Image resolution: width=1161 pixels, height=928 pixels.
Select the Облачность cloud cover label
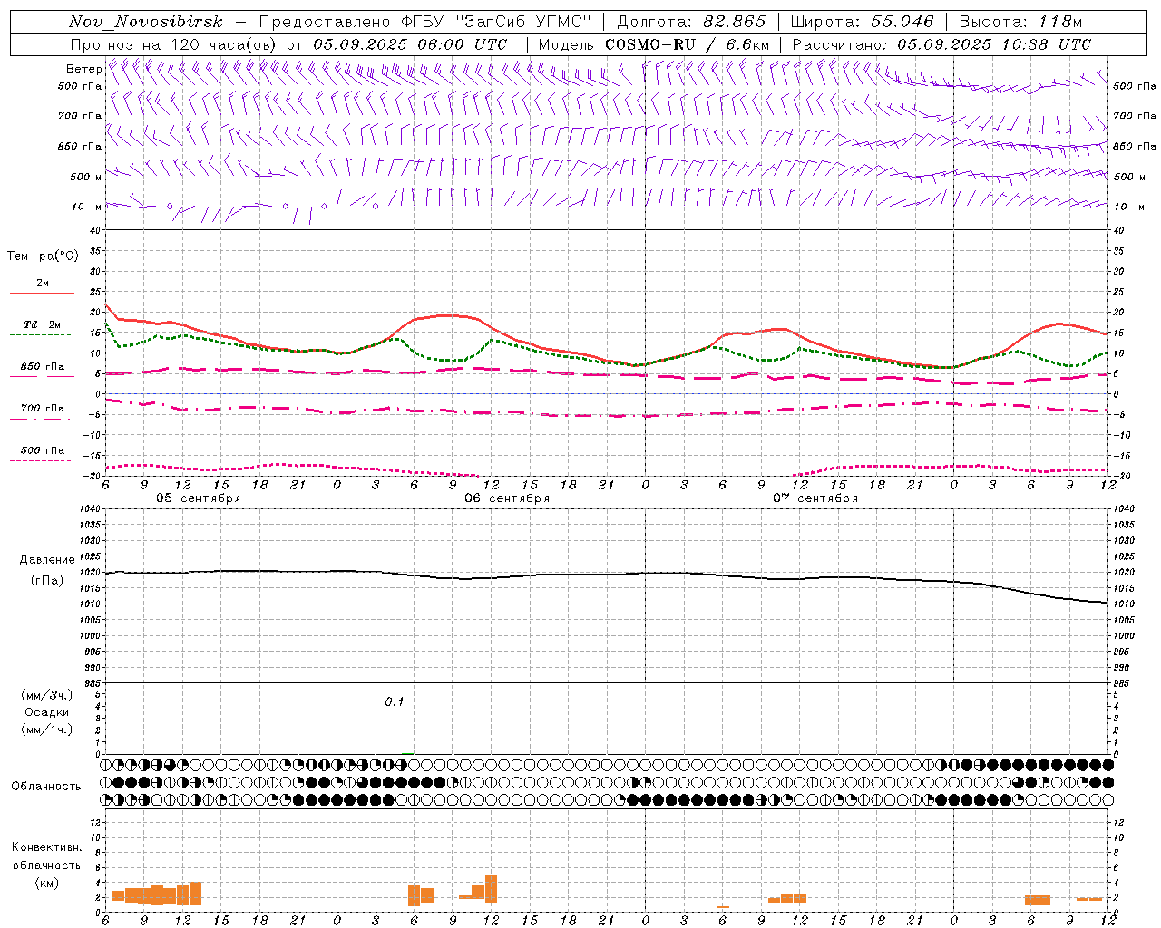pos(46,787)
